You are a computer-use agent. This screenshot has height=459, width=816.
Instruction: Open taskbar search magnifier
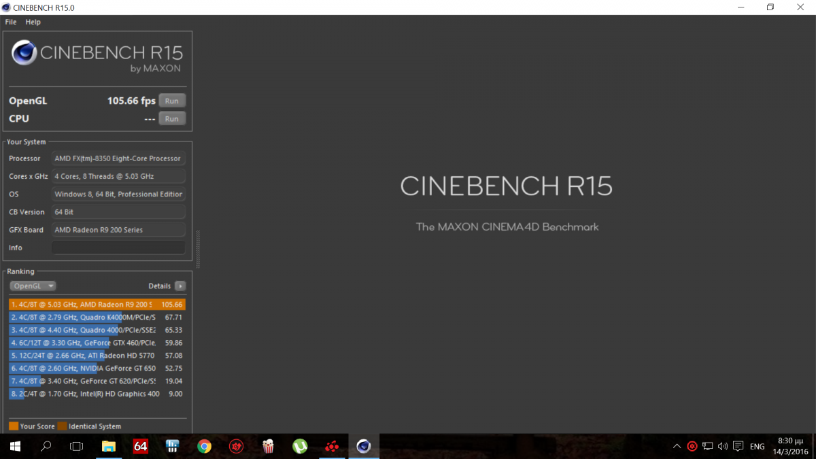[x=46, y=447]
